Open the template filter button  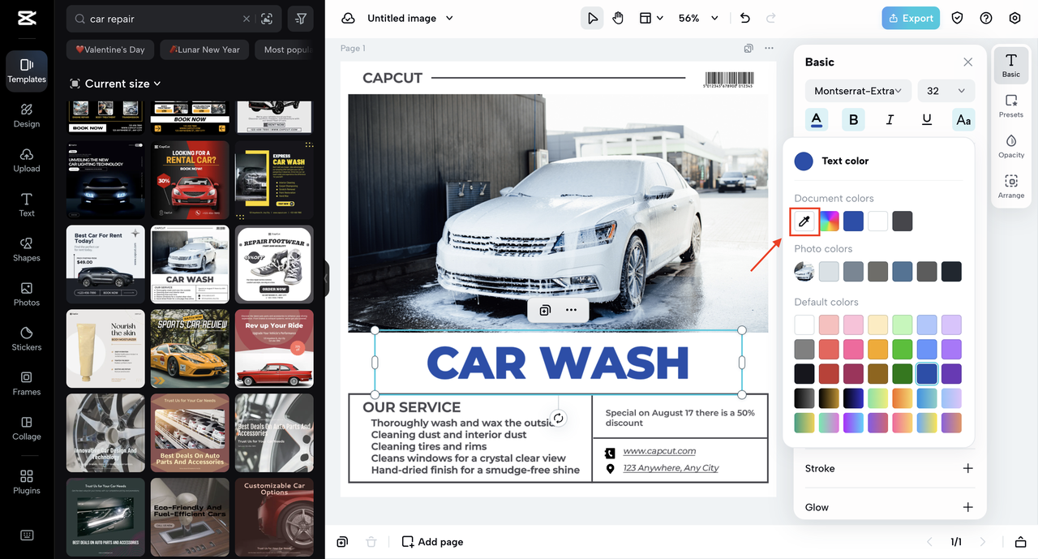pos(301,19)
